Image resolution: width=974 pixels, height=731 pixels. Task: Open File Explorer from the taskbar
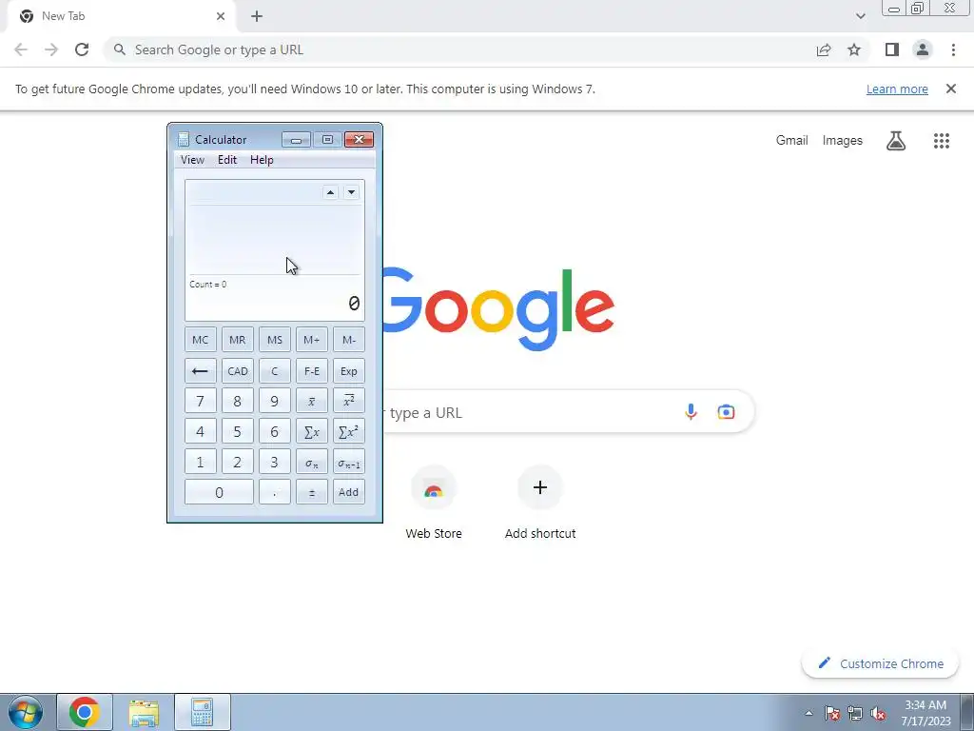(144, 712)
